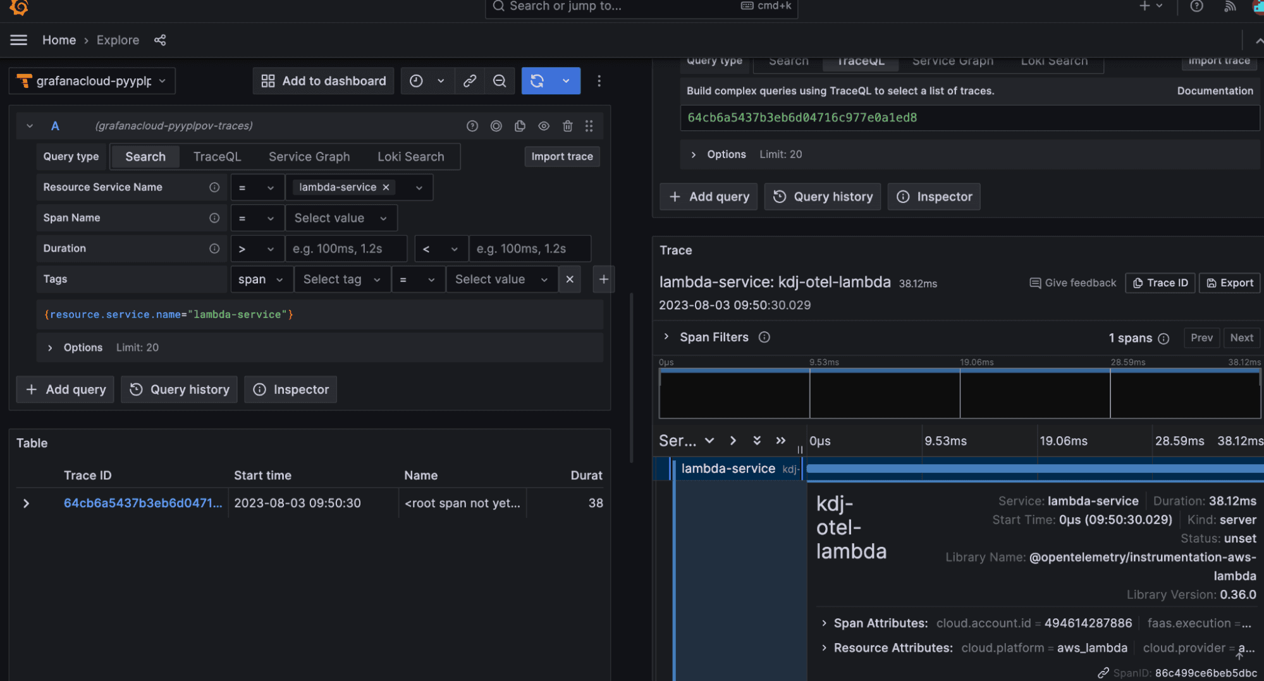1264x681 pixels.
Task: Expand the Options section under query A
Action: coord(82,347)
